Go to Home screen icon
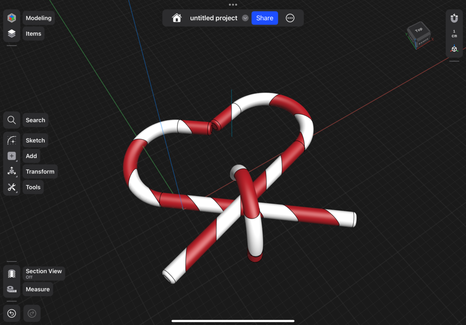 [x=177, y=18]
